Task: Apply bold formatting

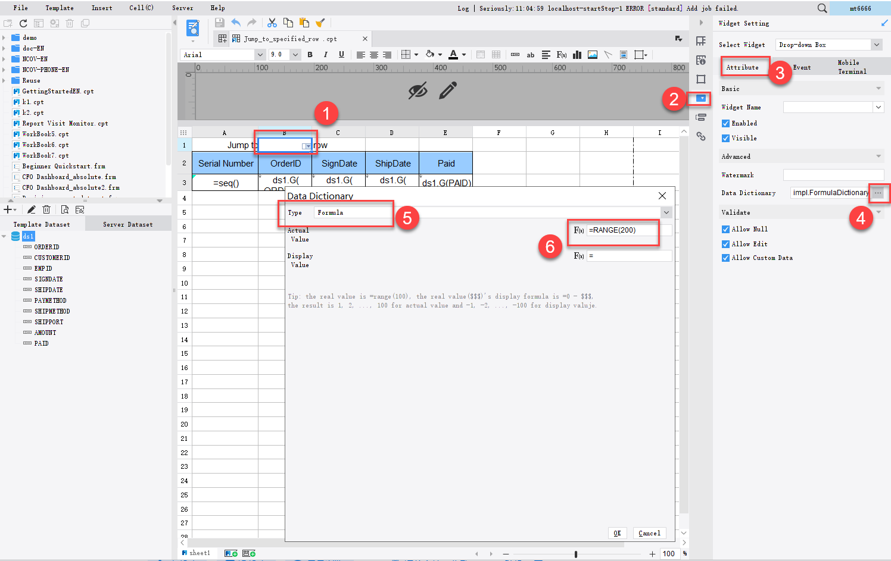Action: coord(310,55)
